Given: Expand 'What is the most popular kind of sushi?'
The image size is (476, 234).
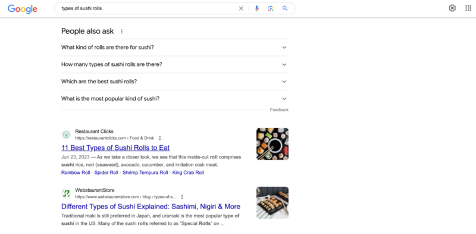Looking at the screenshot, I should click(175, 98).
